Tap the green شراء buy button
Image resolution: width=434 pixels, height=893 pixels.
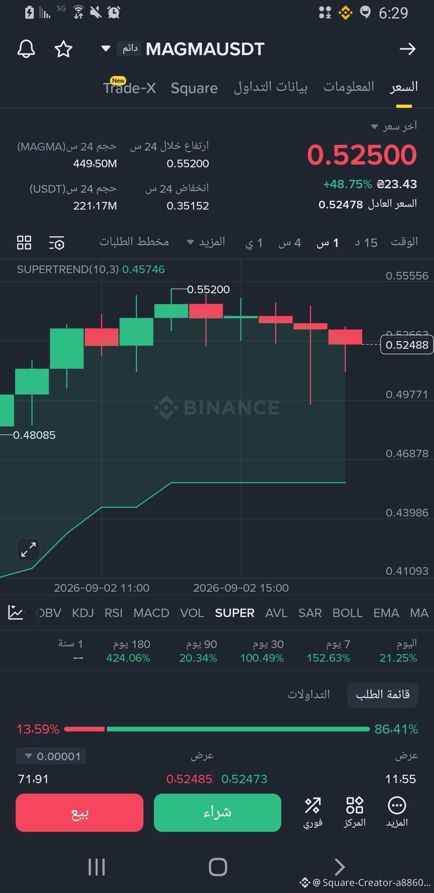pyautogui.click(x=217, y=813)
